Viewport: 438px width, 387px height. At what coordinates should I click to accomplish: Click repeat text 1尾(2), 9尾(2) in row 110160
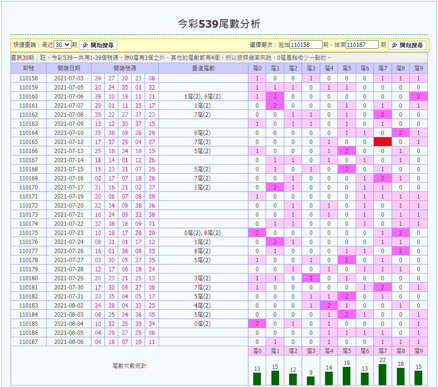(x=202, y=97)
